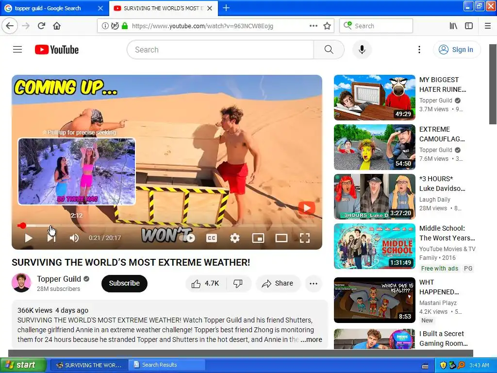Share this video
This screenshot has height=373, width=497.
(277, 283)
